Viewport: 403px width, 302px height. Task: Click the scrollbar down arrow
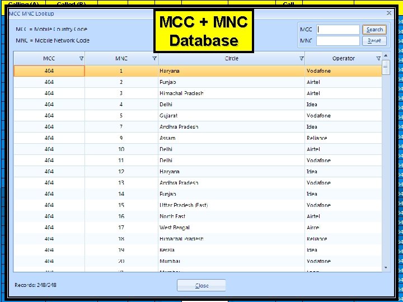pyautogui.click(x=386, y=267)
